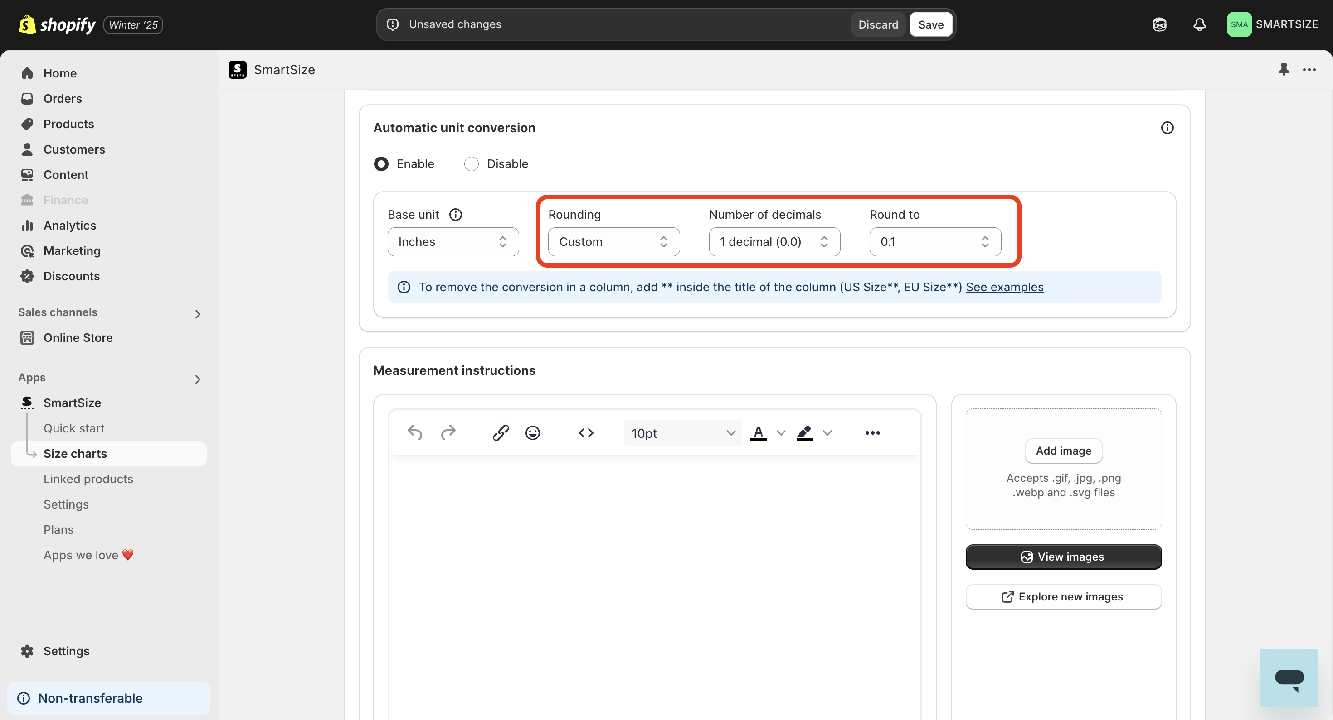Click the Shopify logo
Viewport: 1333px width, 720px height.
57,24
